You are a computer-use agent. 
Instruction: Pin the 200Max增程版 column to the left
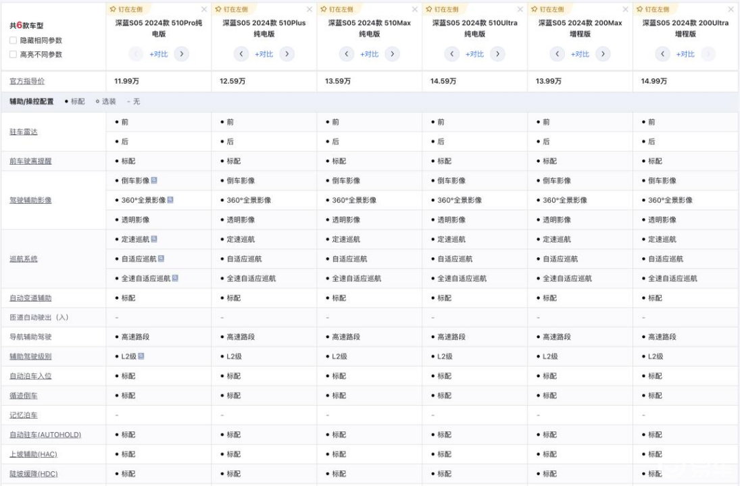pos(547,9)
